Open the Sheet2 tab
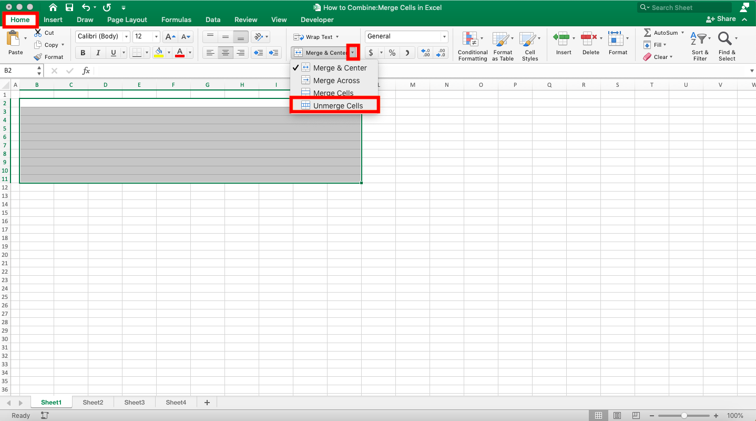 tap(93, 403)
